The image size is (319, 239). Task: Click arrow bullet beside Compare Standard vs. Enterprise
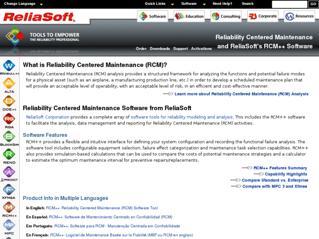click(x=236, y=180)
